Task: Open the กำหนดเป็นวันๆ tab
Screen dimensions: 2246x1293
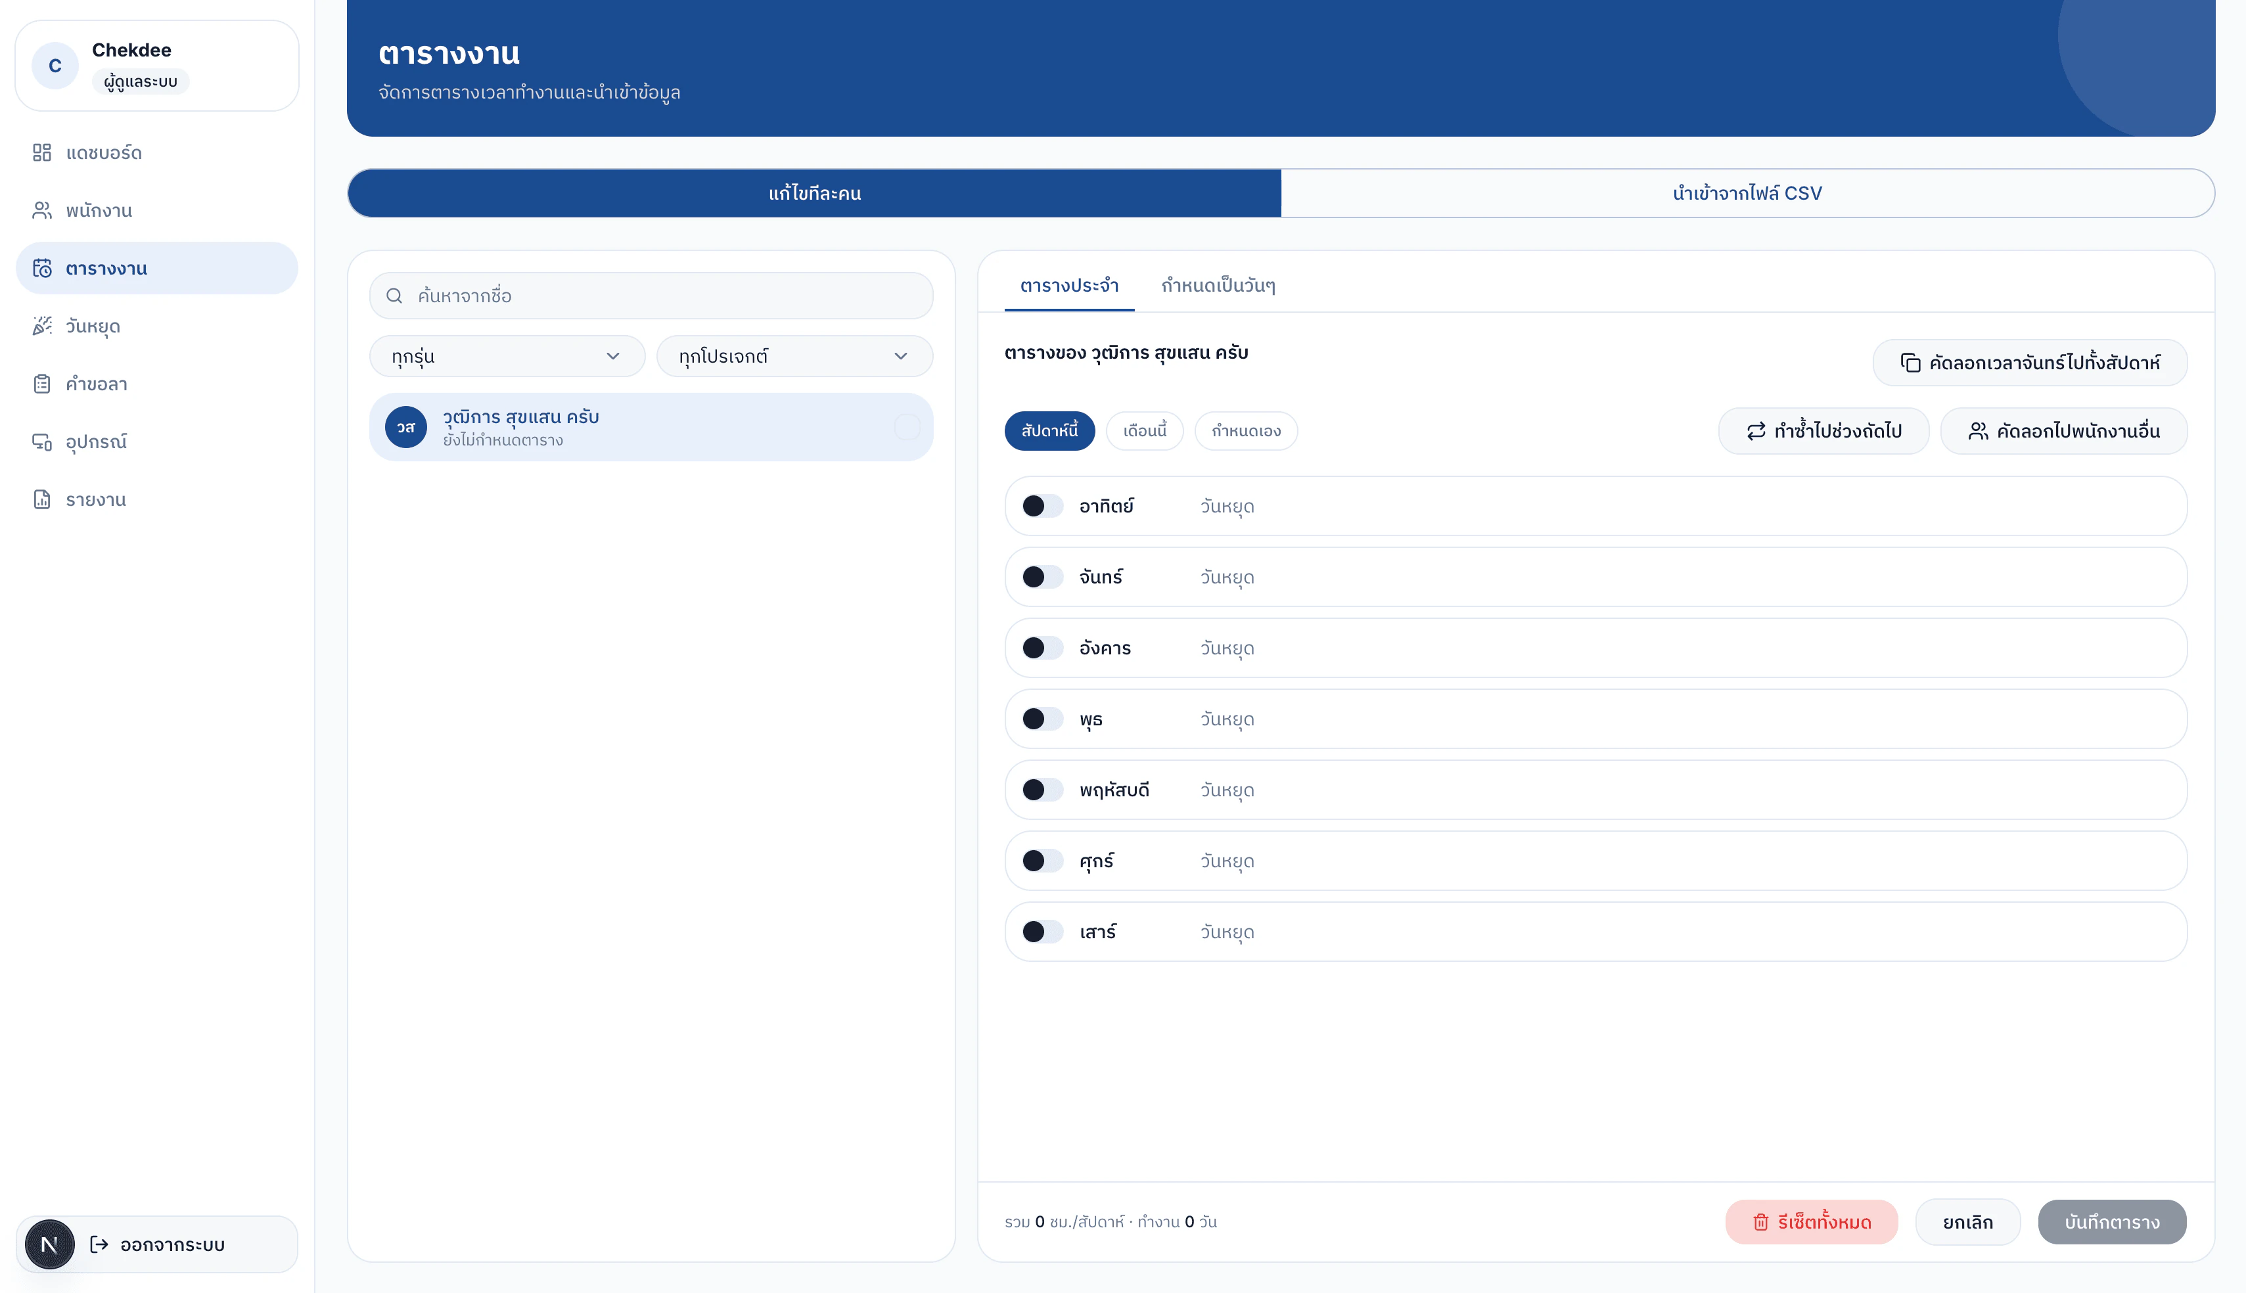Action: tap(1218, 286)
